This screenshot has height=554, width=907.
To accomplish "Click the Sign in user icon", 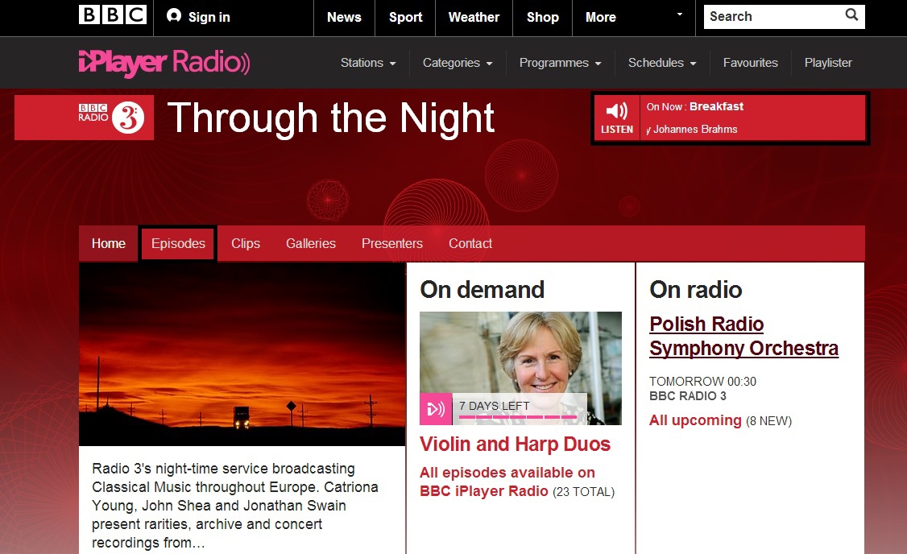I will coord(173,15).
